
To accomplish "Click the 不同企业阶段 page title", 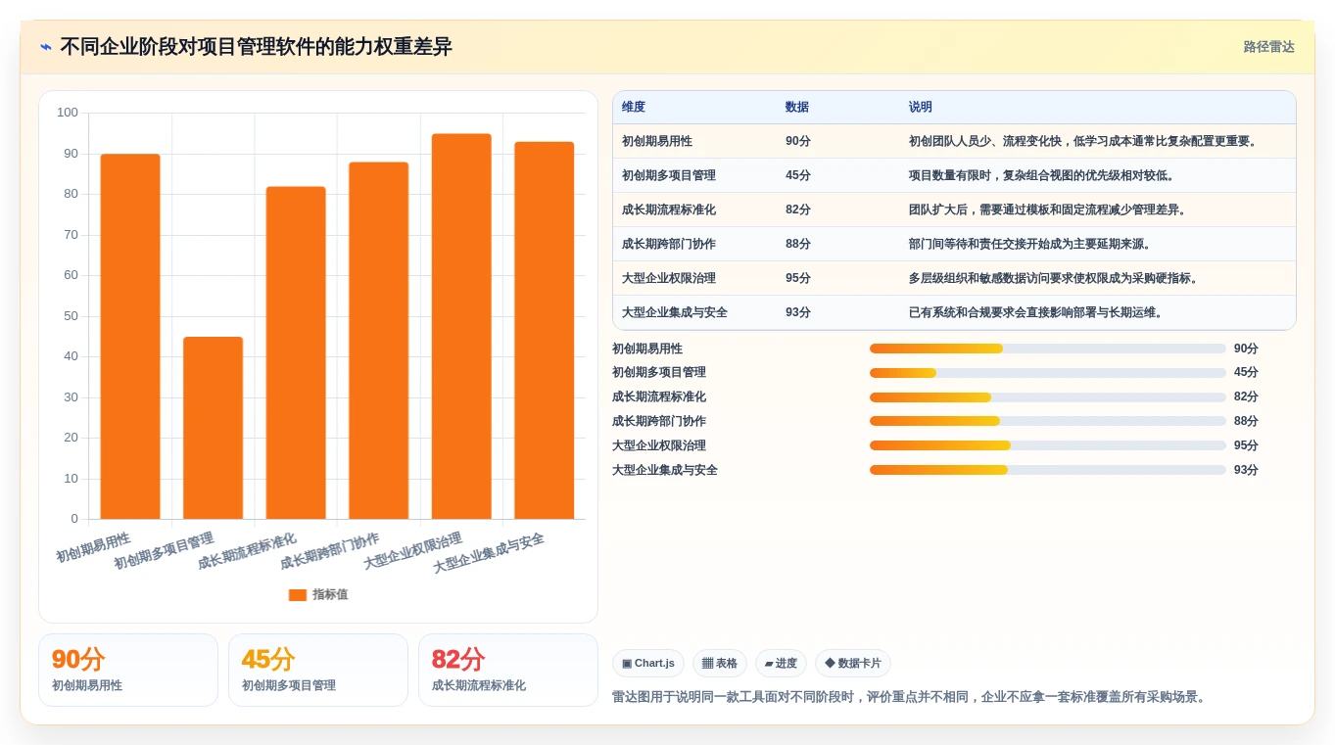I will (x=256, y=47).
